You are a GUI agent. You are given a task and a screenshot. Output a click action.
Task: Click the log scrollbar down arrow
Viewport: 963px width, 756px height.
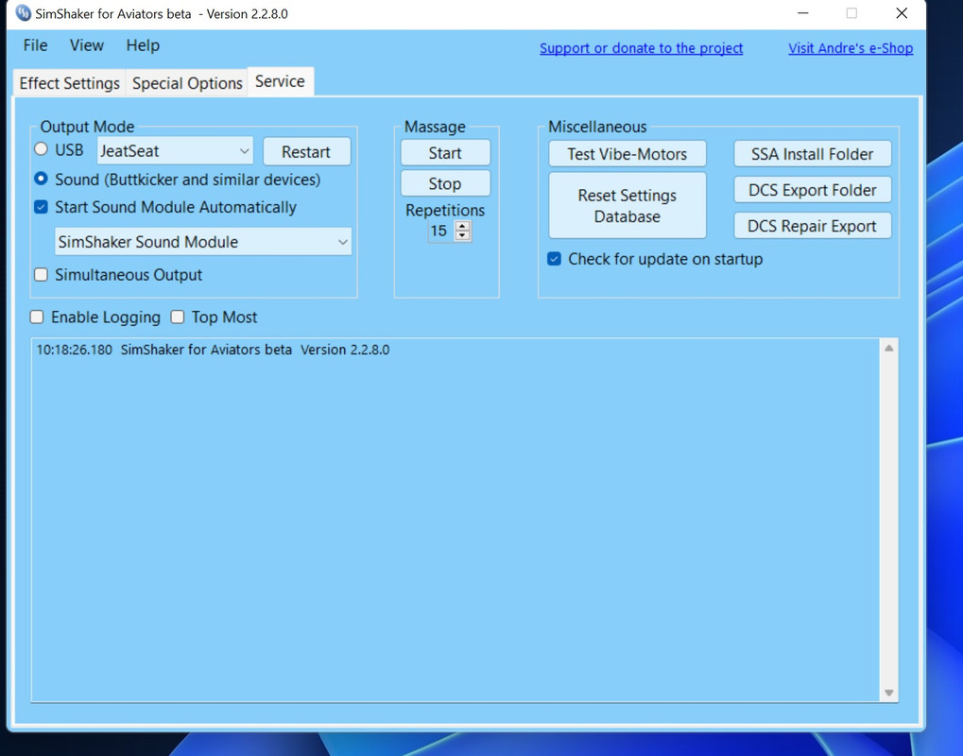point(888,692)
